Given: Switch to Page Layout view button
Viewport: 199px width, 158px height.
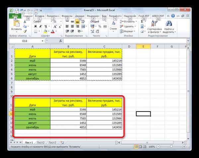Looking at the screenshot, I should tap(140, 147).
